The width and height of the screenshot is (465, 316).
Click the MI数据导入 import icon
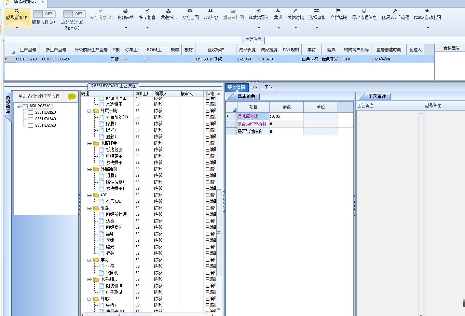(x=259, y=11)
